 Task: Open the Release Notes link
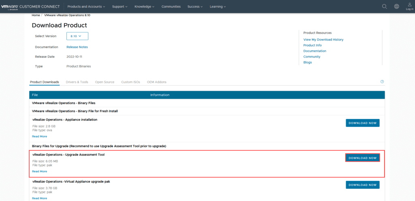[77, 47]
